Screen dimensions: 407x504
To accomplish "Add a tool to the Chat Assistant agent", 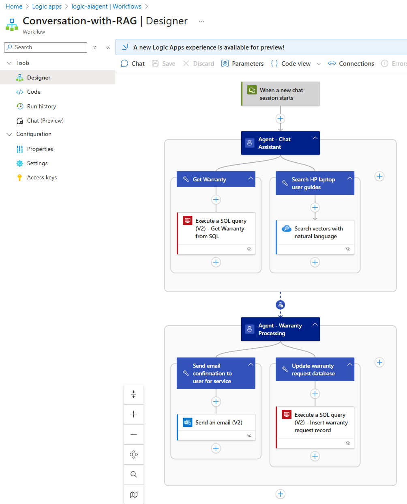I will click(379, 176).
